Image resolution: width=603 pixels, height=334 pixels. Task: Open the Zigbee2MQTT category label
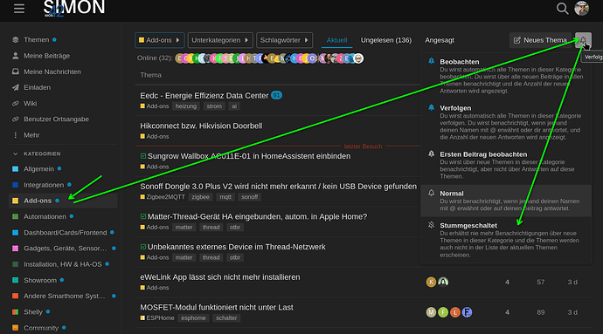point(163,197)
